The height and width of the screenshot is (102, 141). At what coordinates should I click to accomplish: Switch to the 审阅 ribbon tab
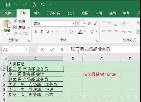[99, 13]
